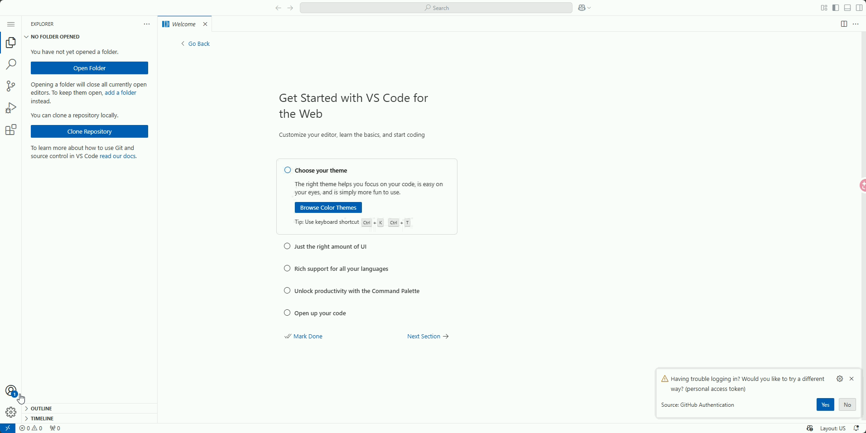Click the Browse Color Themes button
This screenshot has height=433, width=866.
(328, 207)
